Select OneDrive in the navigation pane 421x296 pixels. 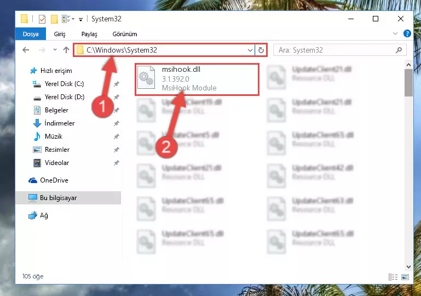(54, 180)
